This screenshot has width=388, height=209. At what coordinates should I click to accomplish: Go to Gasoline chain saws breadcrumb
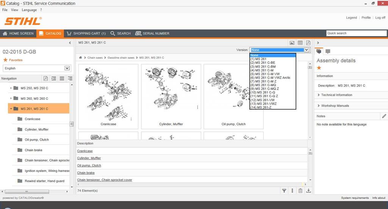pyautogui.click(x=121, y=57)
